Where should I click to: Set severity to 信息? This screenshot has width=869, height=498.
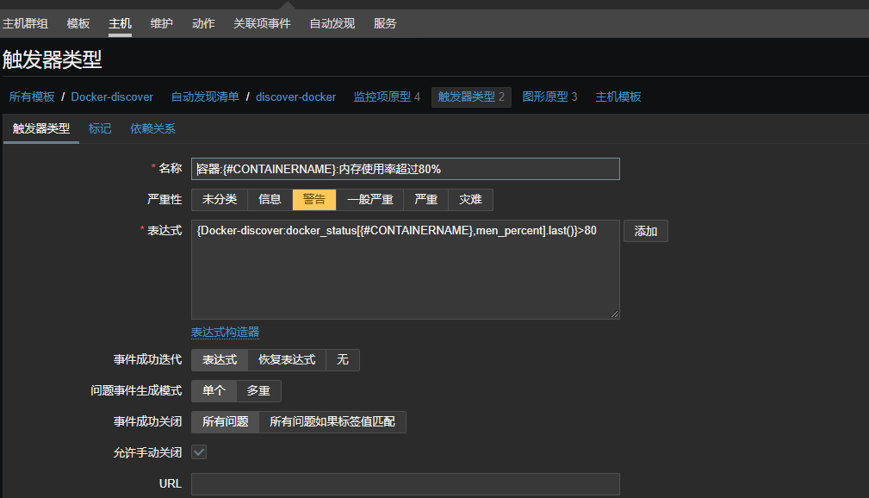point(270,200)
